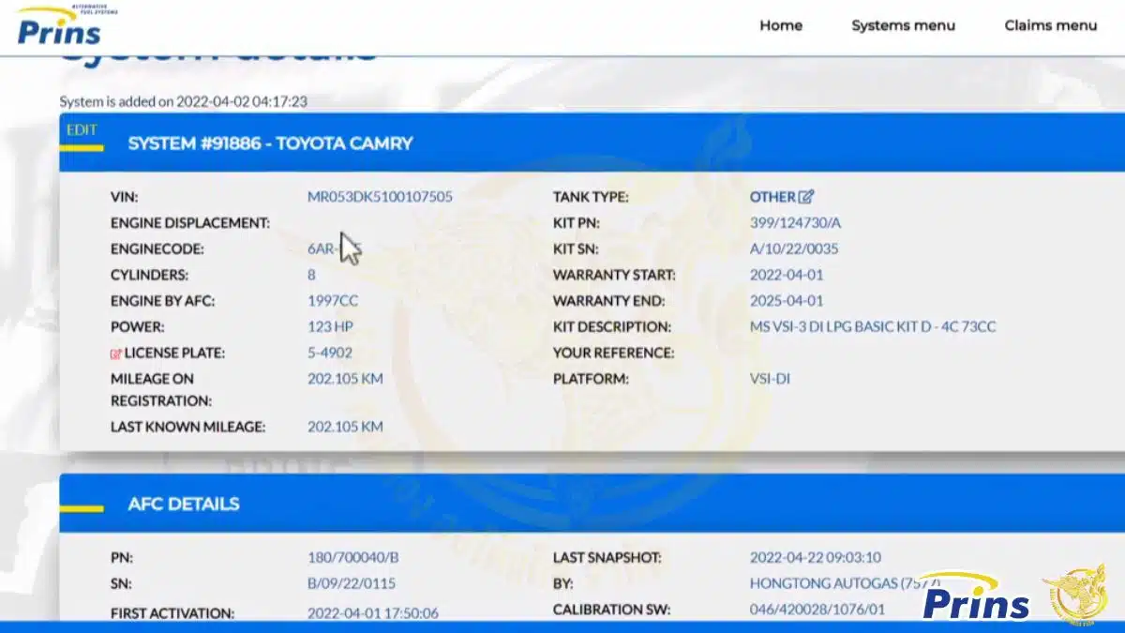Screen dimensions: 1125x633
Task: Click the First Activation timestamp value
Action: coord(373,613)
